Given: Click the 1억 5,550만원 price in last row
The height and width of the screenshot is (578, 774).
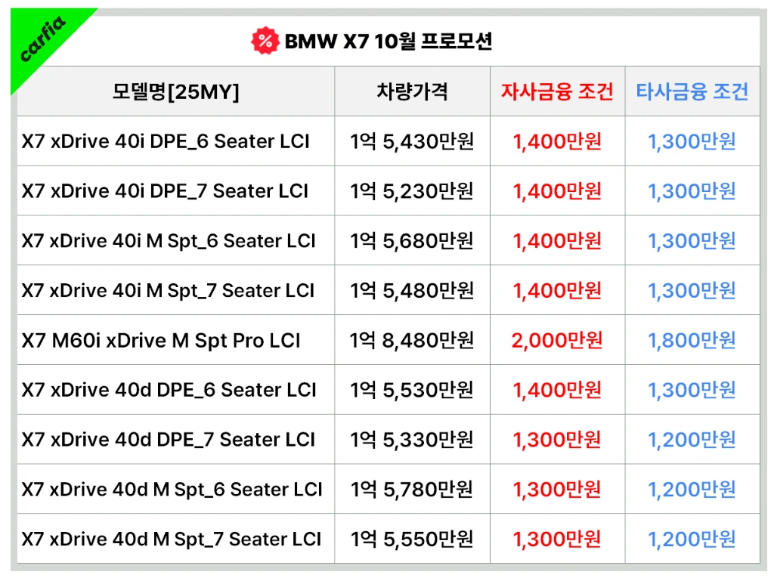Looking at the screenshot, I should click(412, 539).
